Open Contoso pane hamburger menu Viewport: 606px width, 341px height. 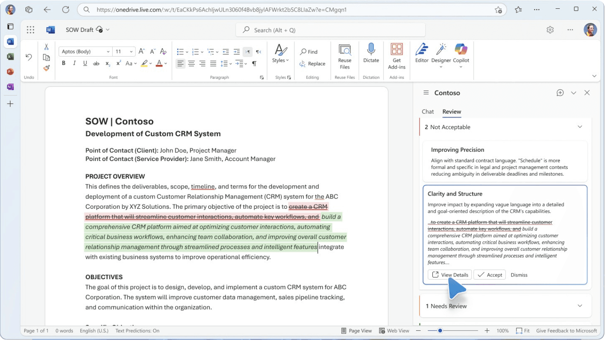(x=426, y=93)
